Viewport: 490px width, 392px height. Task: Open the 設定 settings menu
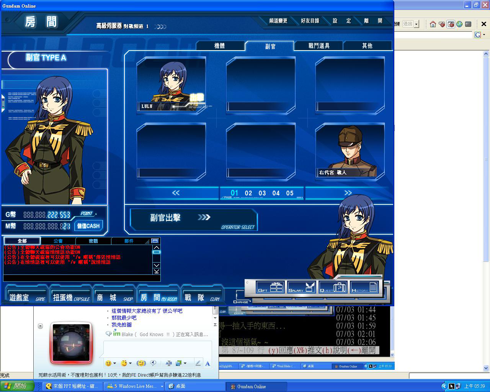(342, 21)
